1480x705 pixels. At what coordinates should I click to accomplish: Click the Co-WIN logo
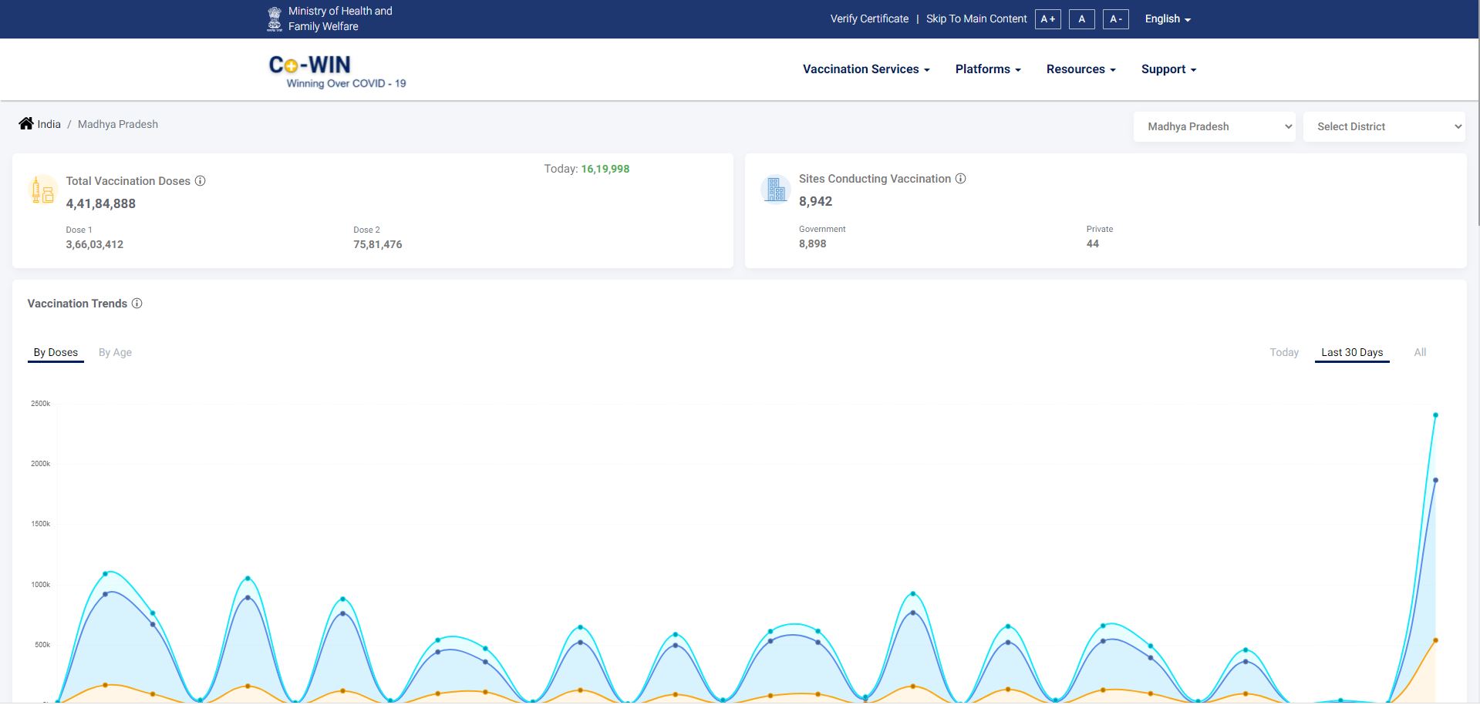[x=337, y=72]
